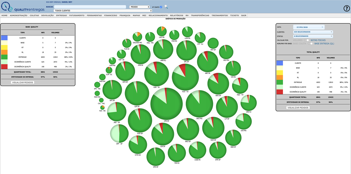Viewport: 351px width, 174px height.
Task: Open the Faturamento menu
Action: 77,15
